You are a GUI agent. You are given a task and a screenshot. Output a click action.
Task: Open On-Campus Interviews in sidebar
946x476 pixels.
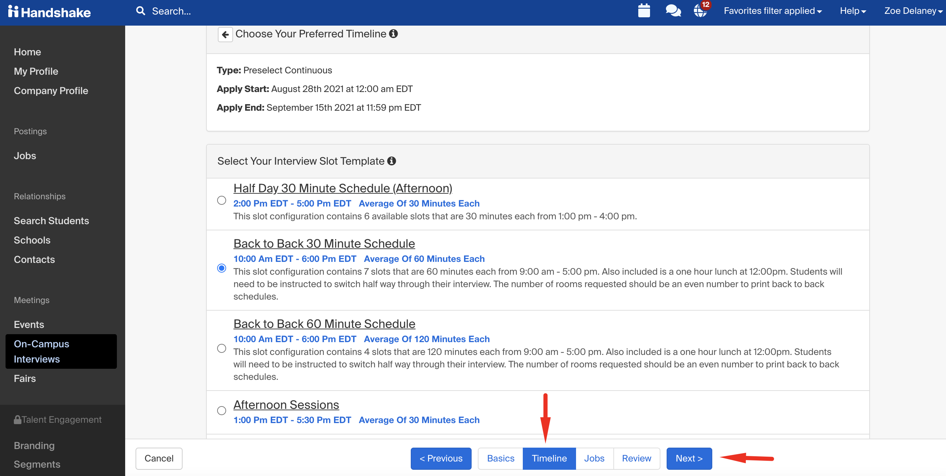pyautogui.click(x=61, y=351)
